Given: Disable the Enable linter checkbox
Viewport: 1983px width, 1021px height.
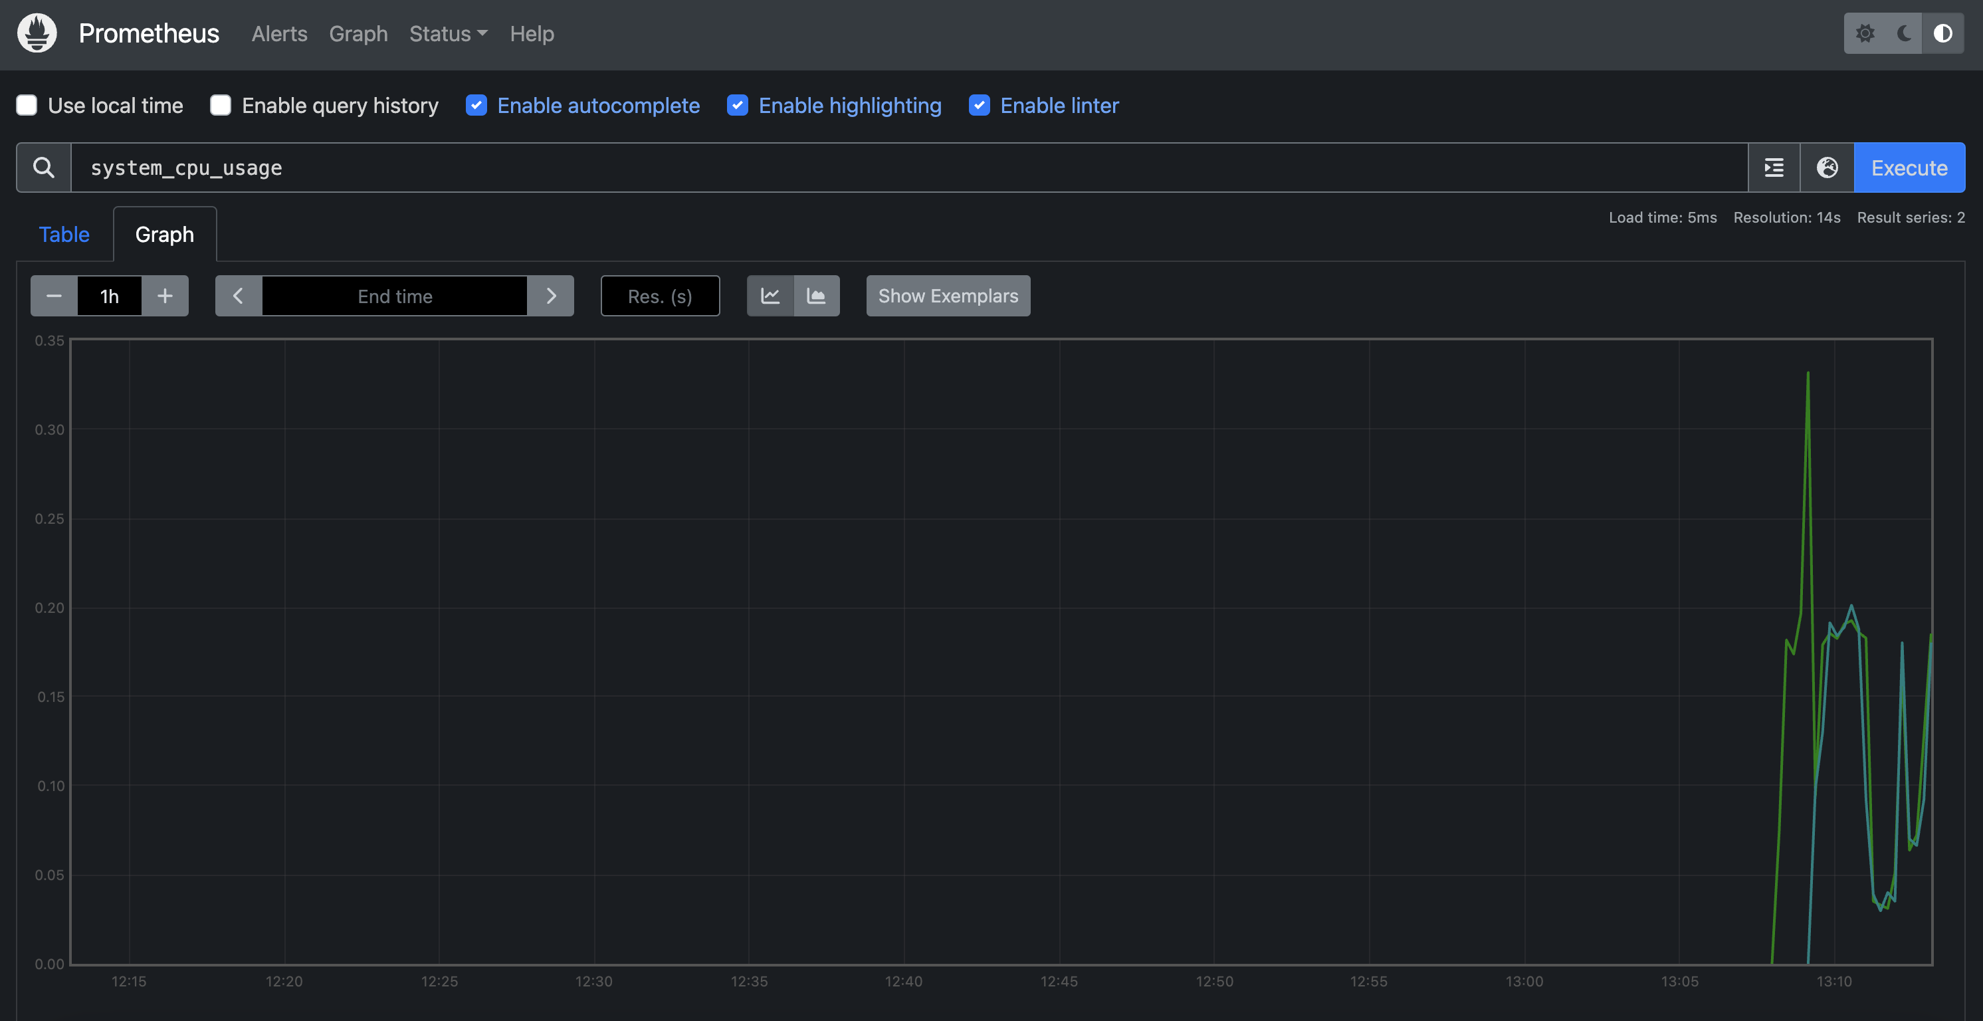Looking at the screenshot, I should click(x=979, y=106).
